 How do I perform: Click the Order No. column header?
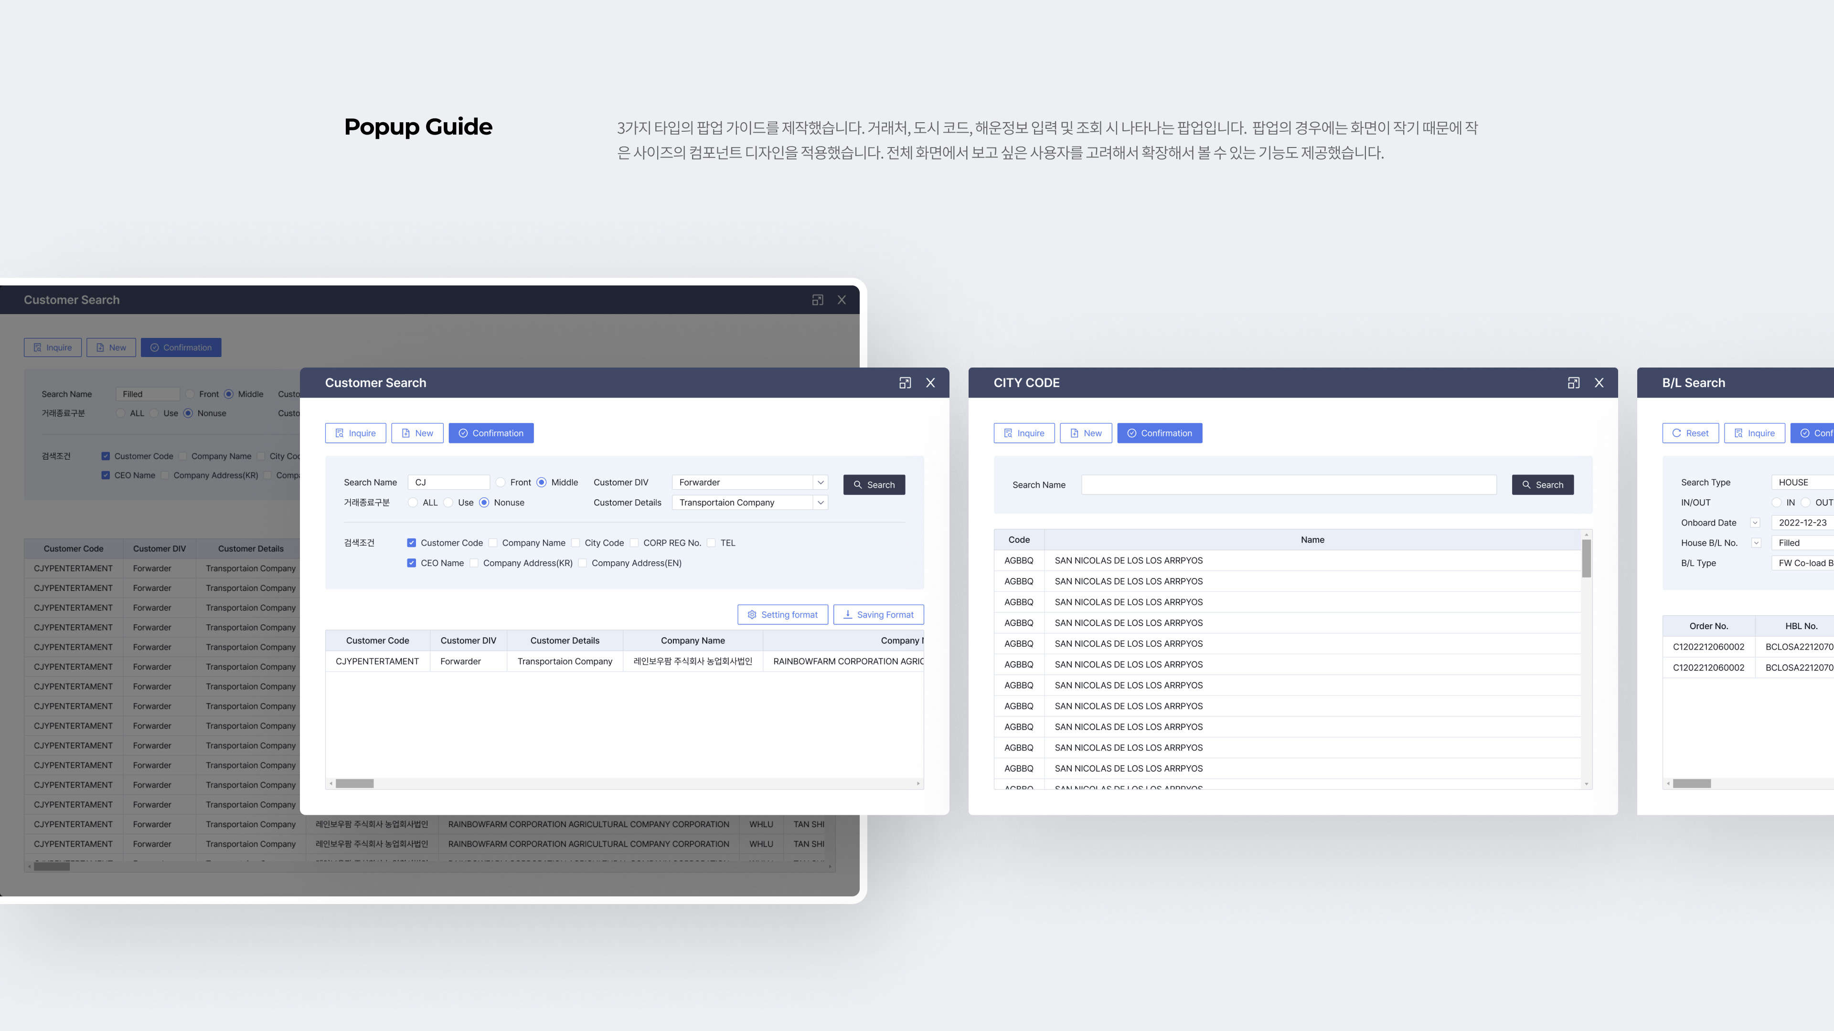pos(1709,626)
